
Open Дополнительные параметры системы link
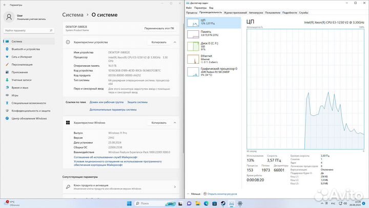click(x=113, y=110)
